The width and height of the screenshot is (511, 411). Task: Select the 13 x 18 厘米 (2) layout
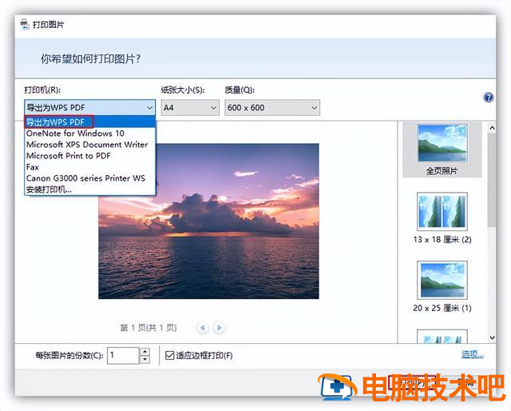pos(442,217)
